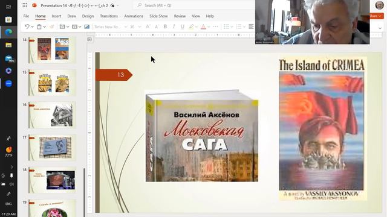This screenshot has width=387, height=217.
Task: Click the Bullets list icon
Action: click(226, 27)
